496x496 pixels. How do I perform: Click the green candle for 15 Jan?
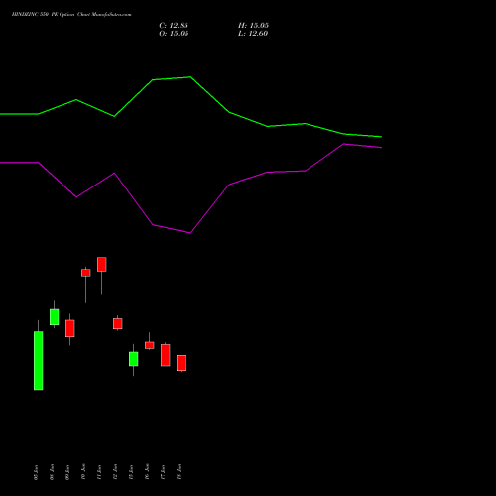pyautogui.click(x=134, y=359)
